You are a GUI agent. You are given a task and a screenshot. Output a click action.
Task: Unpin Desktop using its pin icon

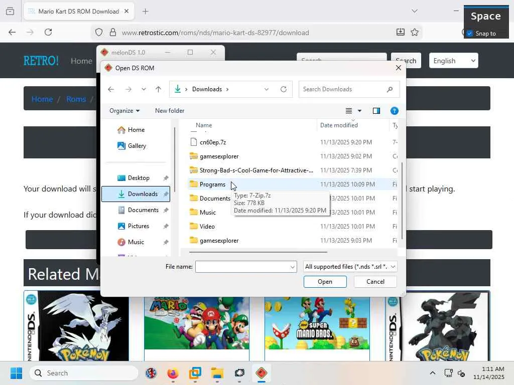pyautogui.click(x=166, y=178)
